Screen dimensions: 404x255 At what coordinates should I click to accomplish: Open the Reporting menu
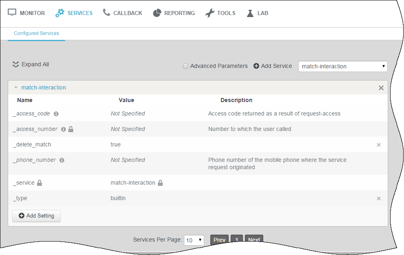tap(174, 13)
